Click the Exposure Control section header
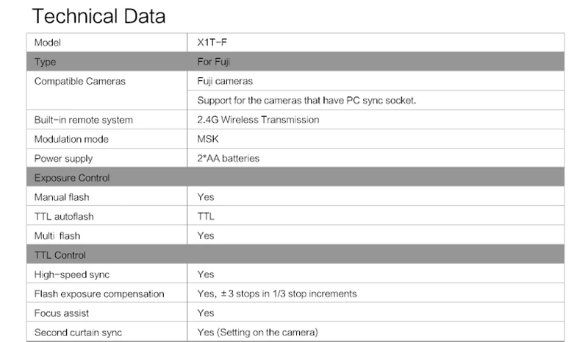This screenshot has width=588, height=342. coord(72,177)
